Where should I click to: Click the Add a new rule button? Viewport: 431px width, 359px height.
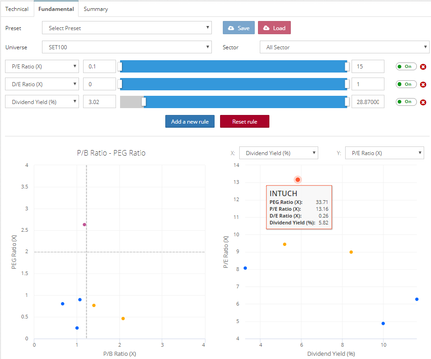[190, 122]
